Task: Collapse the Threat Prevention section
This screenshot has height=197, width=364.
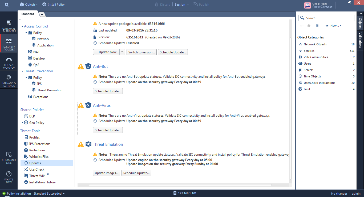Action: (22, 71)
